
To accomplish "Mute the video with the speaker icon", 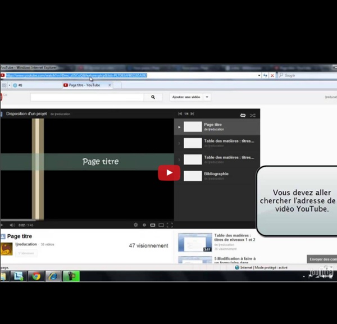I will [12, 225].
